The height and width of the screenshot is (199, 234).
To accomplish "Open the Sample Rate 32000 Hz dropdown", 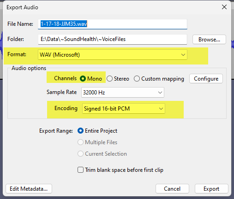I will pyautogui.click(x=123, y=93).
